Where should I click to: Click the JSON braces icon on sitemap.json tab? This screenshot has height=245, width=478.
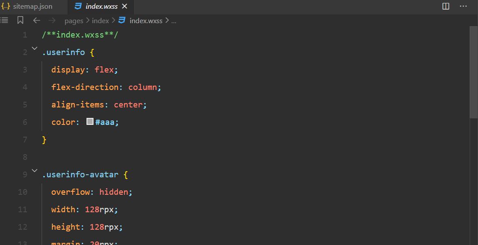click(6, 7)
